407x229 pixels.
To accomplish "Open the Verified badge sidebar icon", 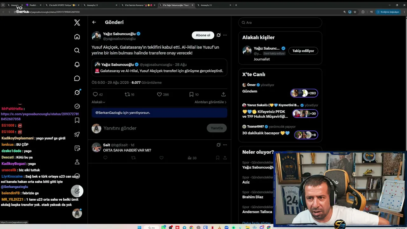I will click(77, 106).
